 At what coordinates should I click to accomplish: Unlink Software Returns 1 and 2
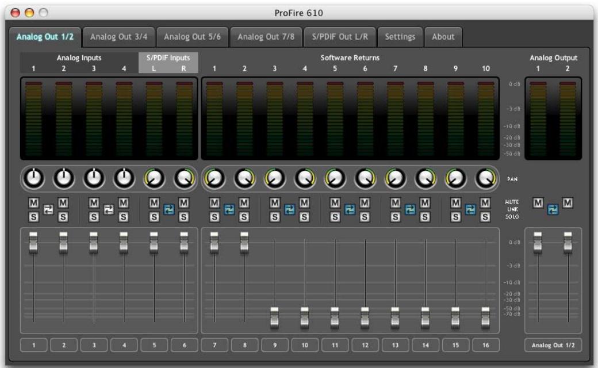[x=229, y=209]
